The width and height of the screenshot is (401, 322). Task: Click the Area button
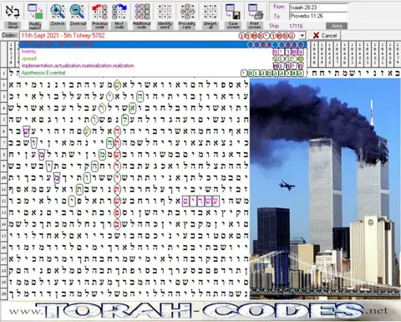point(337,26)
